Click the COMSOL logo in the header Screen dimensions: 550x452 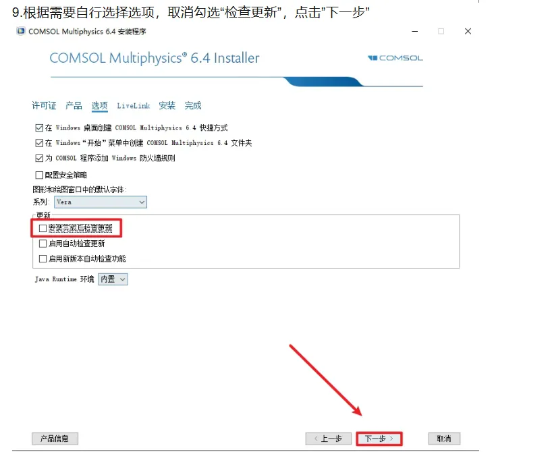395,58
